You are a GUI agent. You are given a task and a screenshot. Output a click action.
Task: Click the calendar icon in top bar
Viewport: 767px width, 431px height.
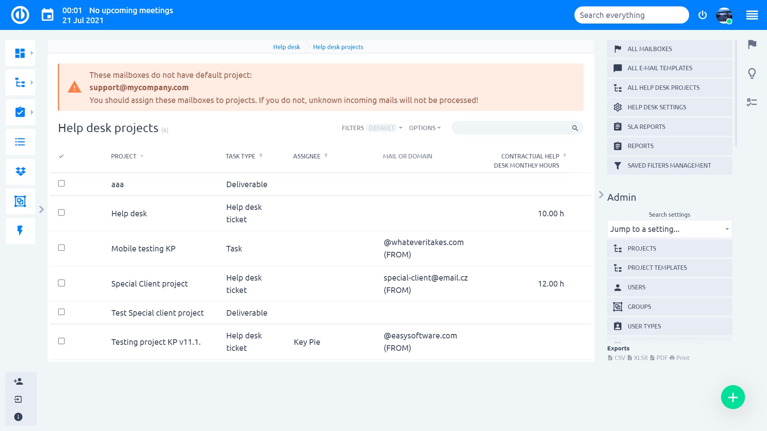[x=48, y=15]
